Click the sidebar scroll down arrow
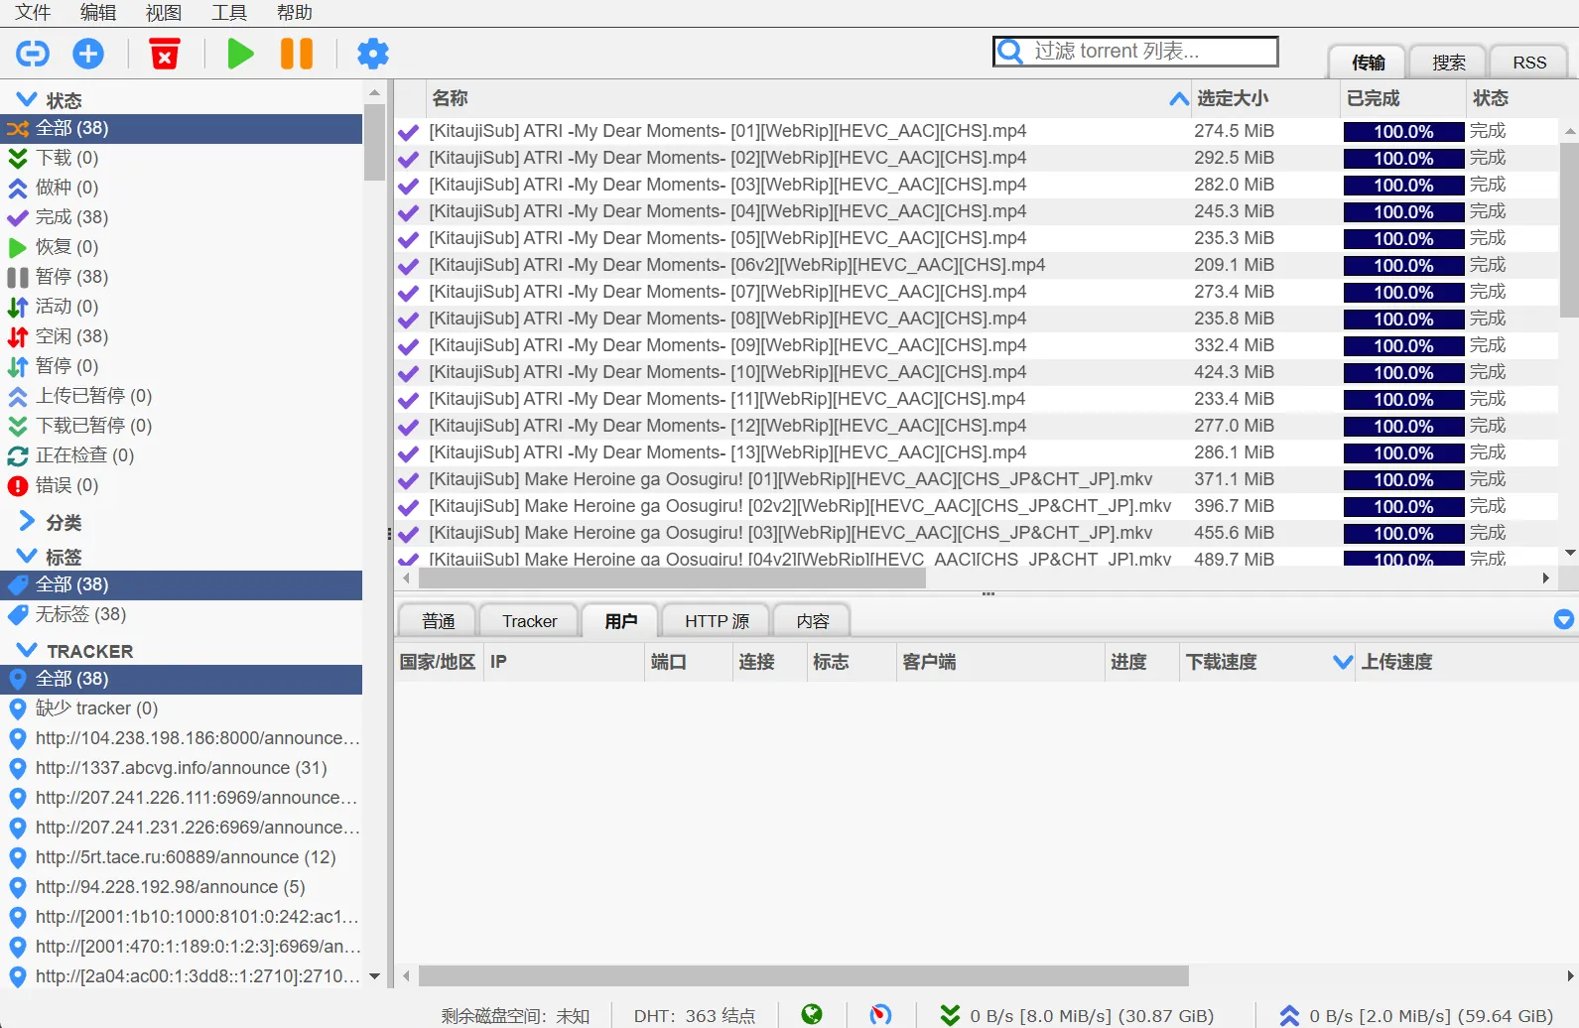This screenshot has width=1579, height=1028. pyautogui.click(x=374, y=976)
